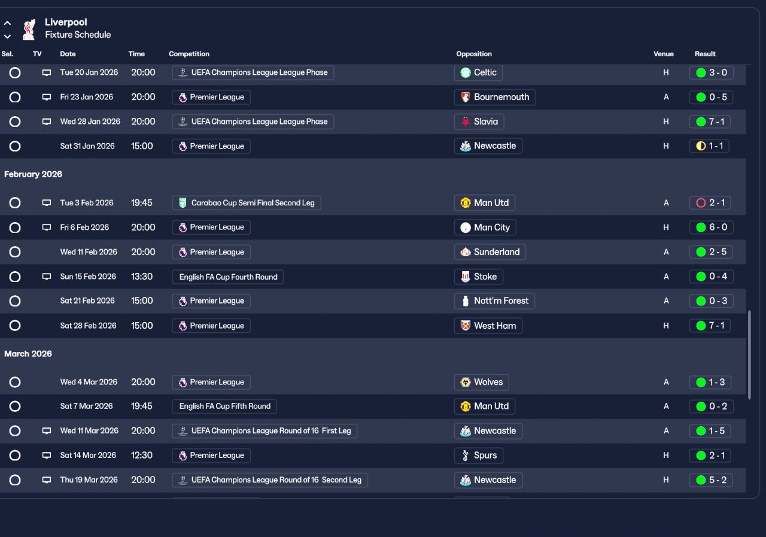Viewport: 766px width, 537px height.
Task: Click the 'Sat 21 Feb 2026' date
Action: click(x=87, y=301)
